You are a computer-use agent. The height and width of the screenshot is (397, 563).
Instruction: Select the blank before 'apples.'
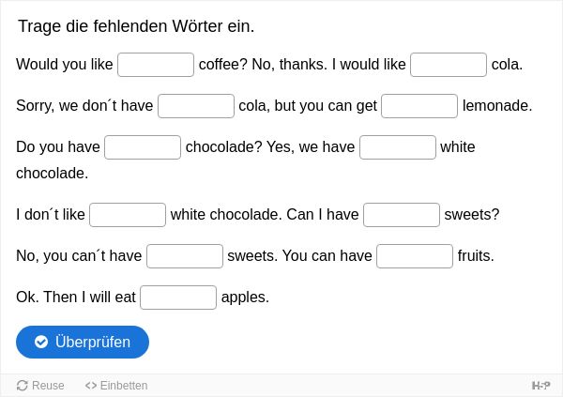178,298
